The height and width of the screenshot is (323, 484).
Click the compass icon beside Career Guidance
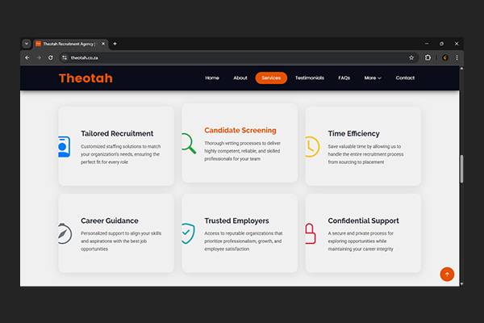[65, 233]
